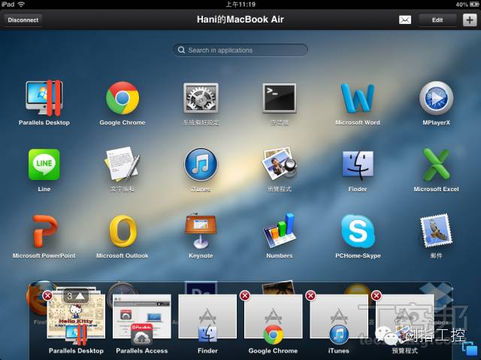Launch Microsoft Excel
Image resolution: width=481 pixels, height=360 pixels.
pos(436,165)
